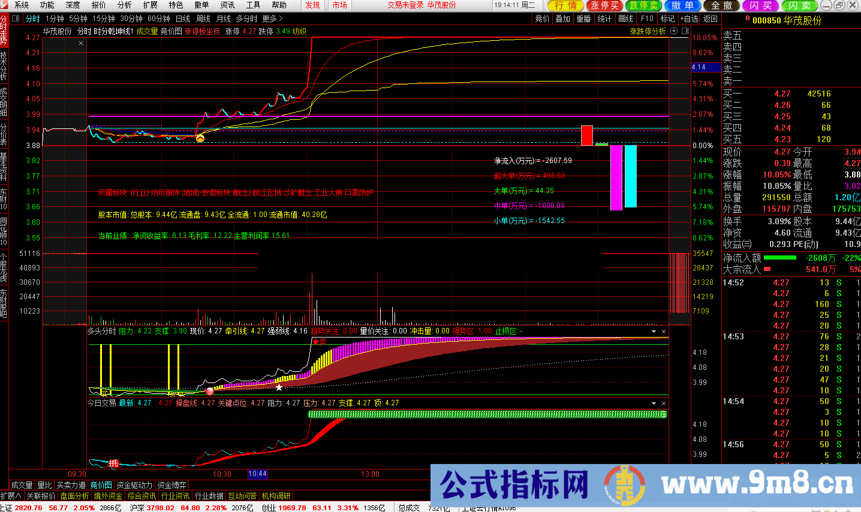The width and height of the screenshot is (861, 512).
Task: Click the purple 闪买 flash-buy button
Action: coord(760,5)
